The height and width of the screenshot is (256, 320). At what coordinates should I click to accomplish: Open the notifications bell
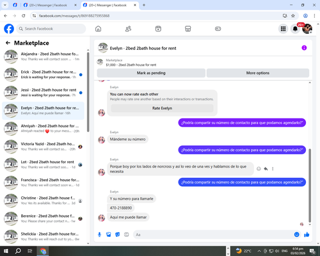click(295, 29)
